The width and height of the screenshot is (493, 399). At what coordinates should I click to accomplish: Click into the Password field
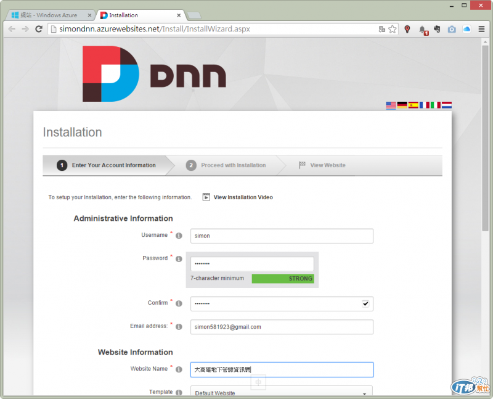tap(252, 264)
